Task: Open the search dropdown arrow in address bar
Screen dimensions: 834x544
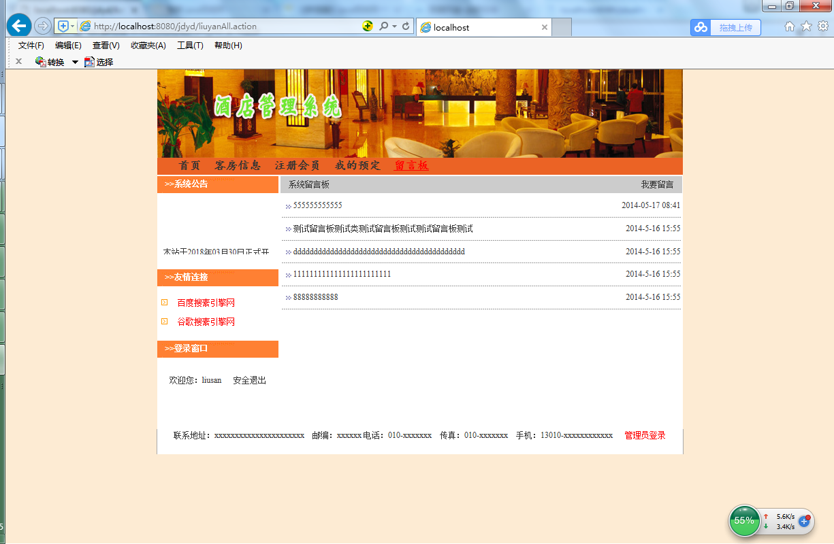Action: [394, 27]
